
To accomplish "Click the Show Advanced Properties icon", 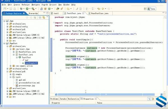I will click(153, 99).
